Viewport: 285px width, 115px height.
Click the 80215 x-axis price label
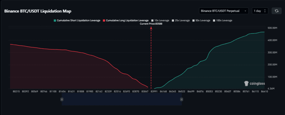pos(16,91)
